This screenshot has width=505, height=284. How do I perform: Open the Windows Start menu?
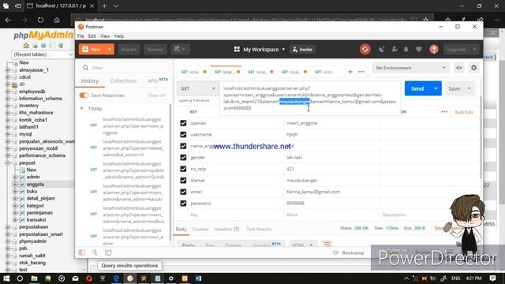click(x=6, y=278)
